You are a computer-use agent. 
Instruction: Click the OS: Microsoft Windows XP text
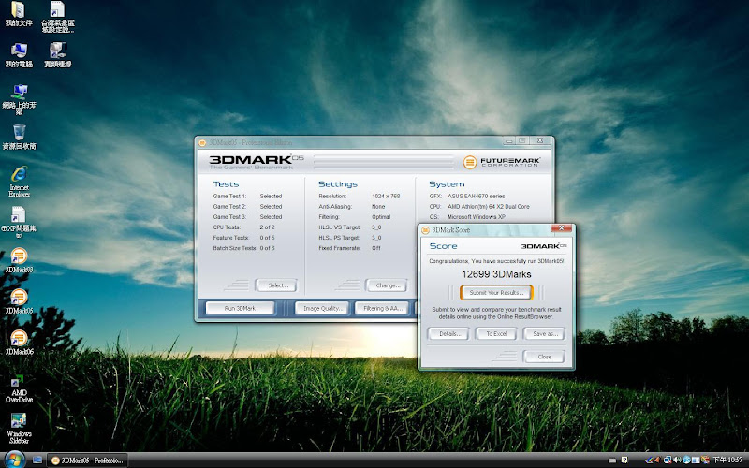tap(466, 217)
